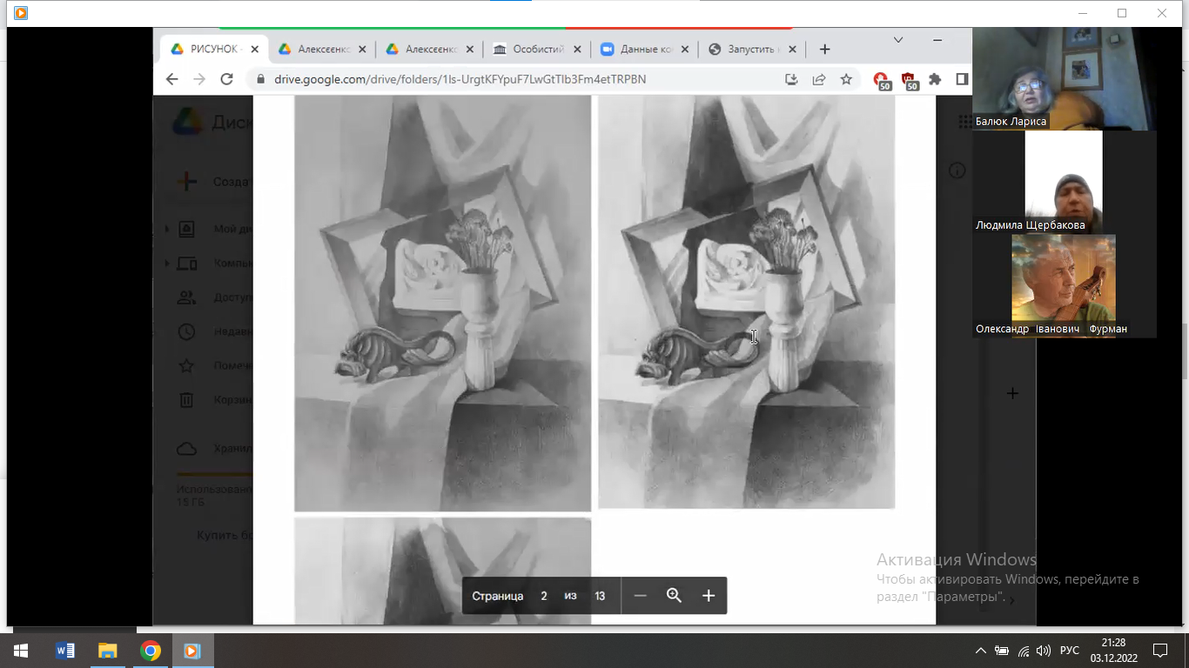
Task: Open Word from the taskbar
Action: 65,651
